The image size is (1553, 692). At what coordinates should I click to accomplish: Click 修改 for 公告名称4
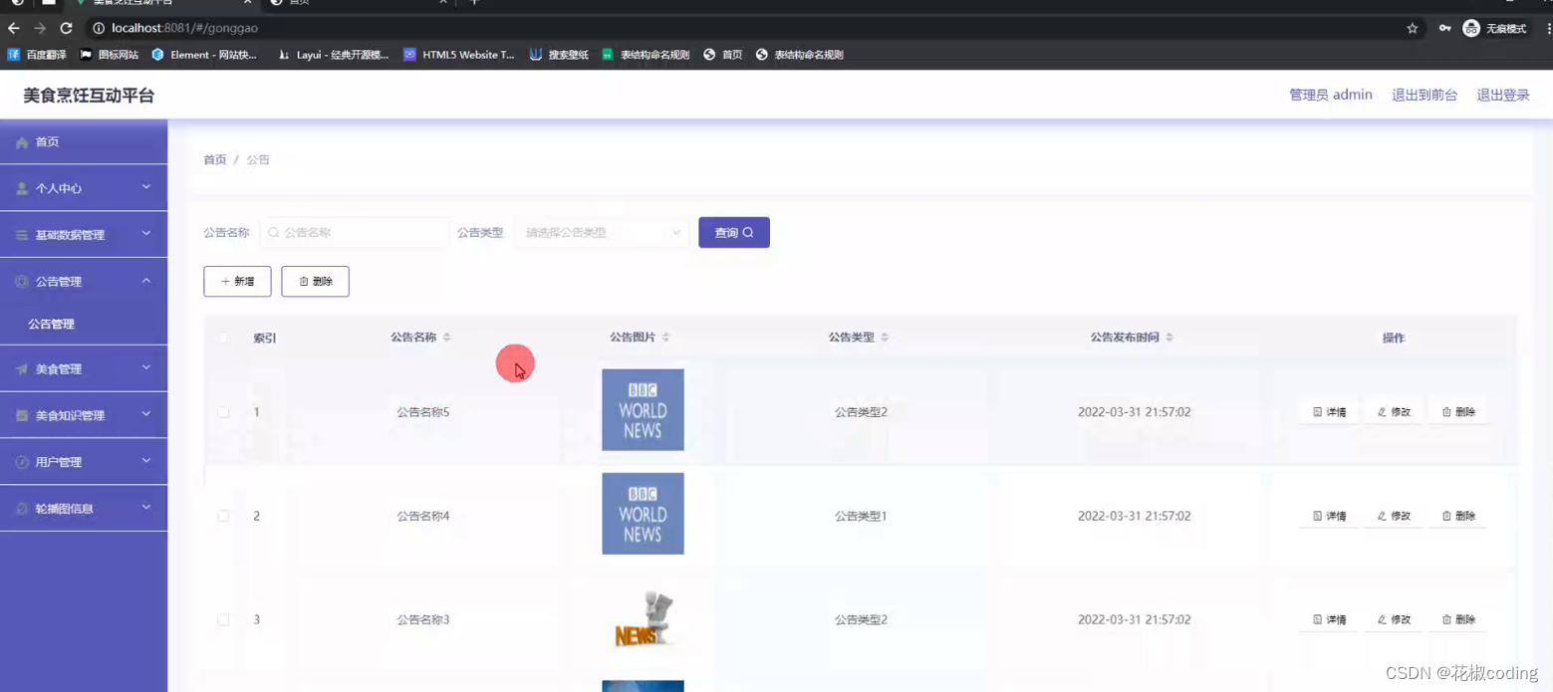coord(1394,516)
